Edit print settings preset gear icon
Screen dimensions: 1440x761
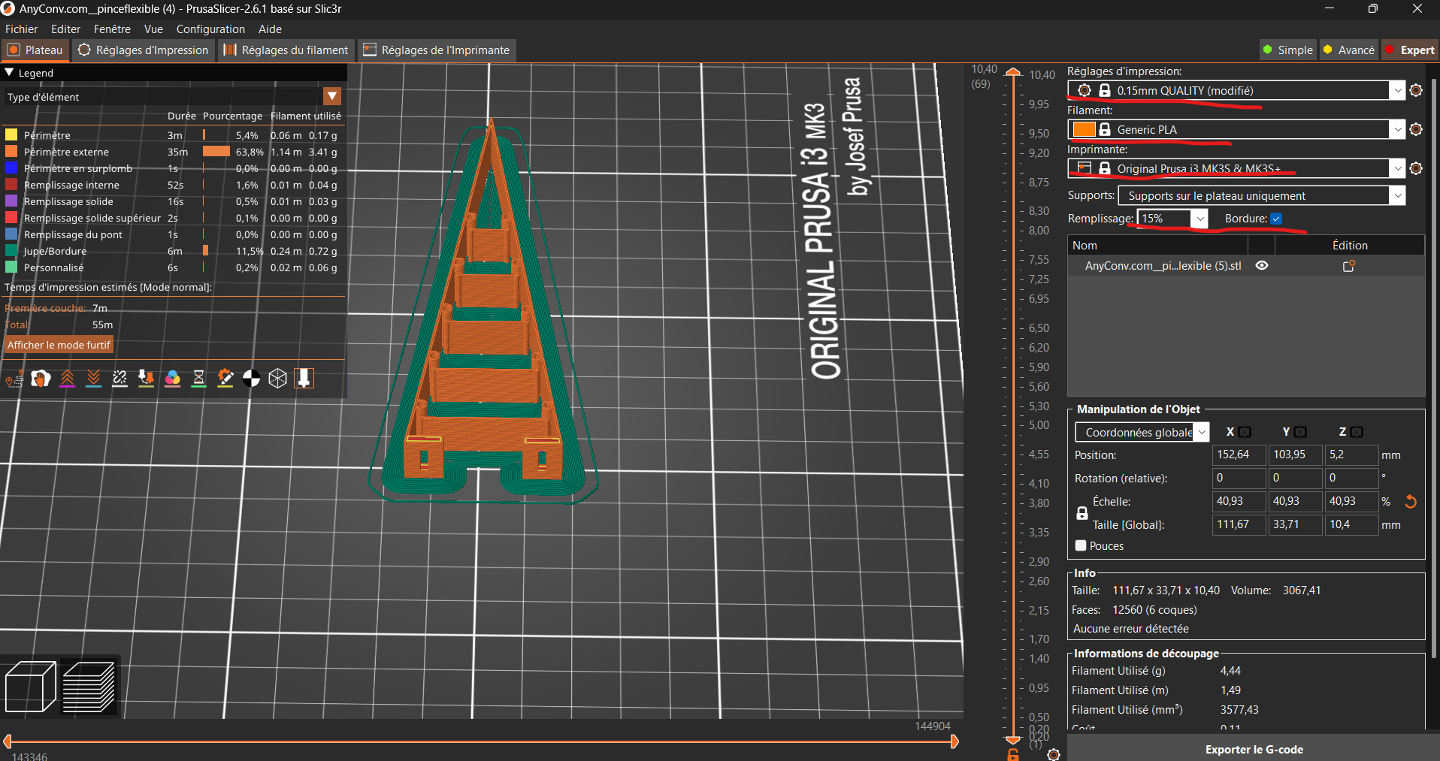click(x=1416, y=90)
